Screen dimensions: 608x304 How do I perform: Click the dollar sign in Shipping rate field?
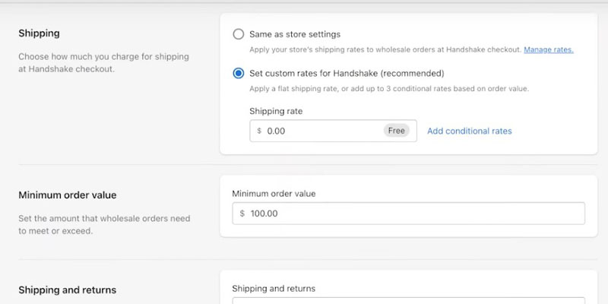tap(259, 131)
